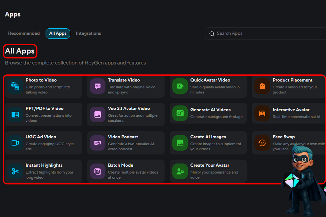
Task: Click the Translate Video purple icon
Action: click(97, 86)
